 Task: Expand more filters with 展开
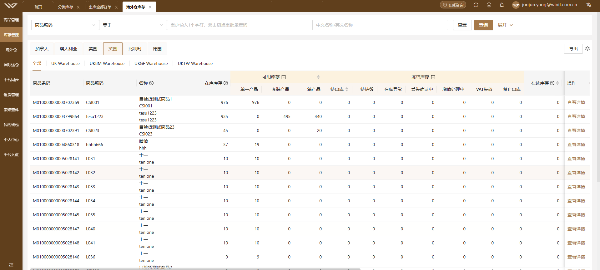coord(505,25)
